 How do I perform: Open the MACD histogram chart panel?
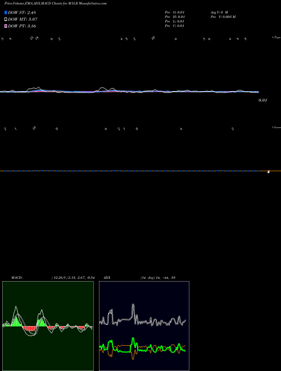point(48,326)
